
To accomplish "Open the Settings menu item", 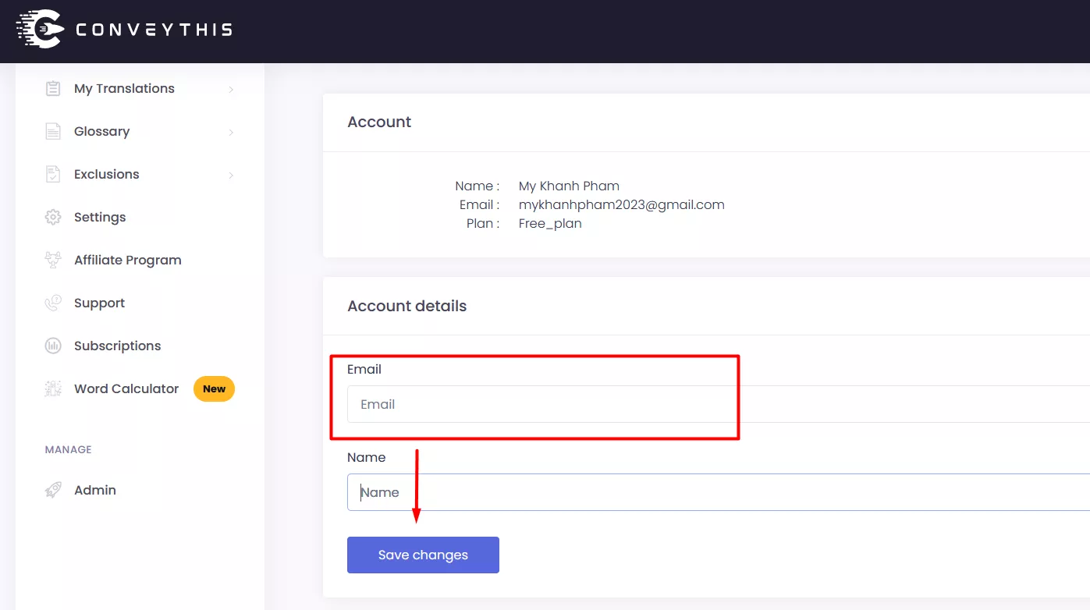I will pyautogui.click(x=100, y=218).
